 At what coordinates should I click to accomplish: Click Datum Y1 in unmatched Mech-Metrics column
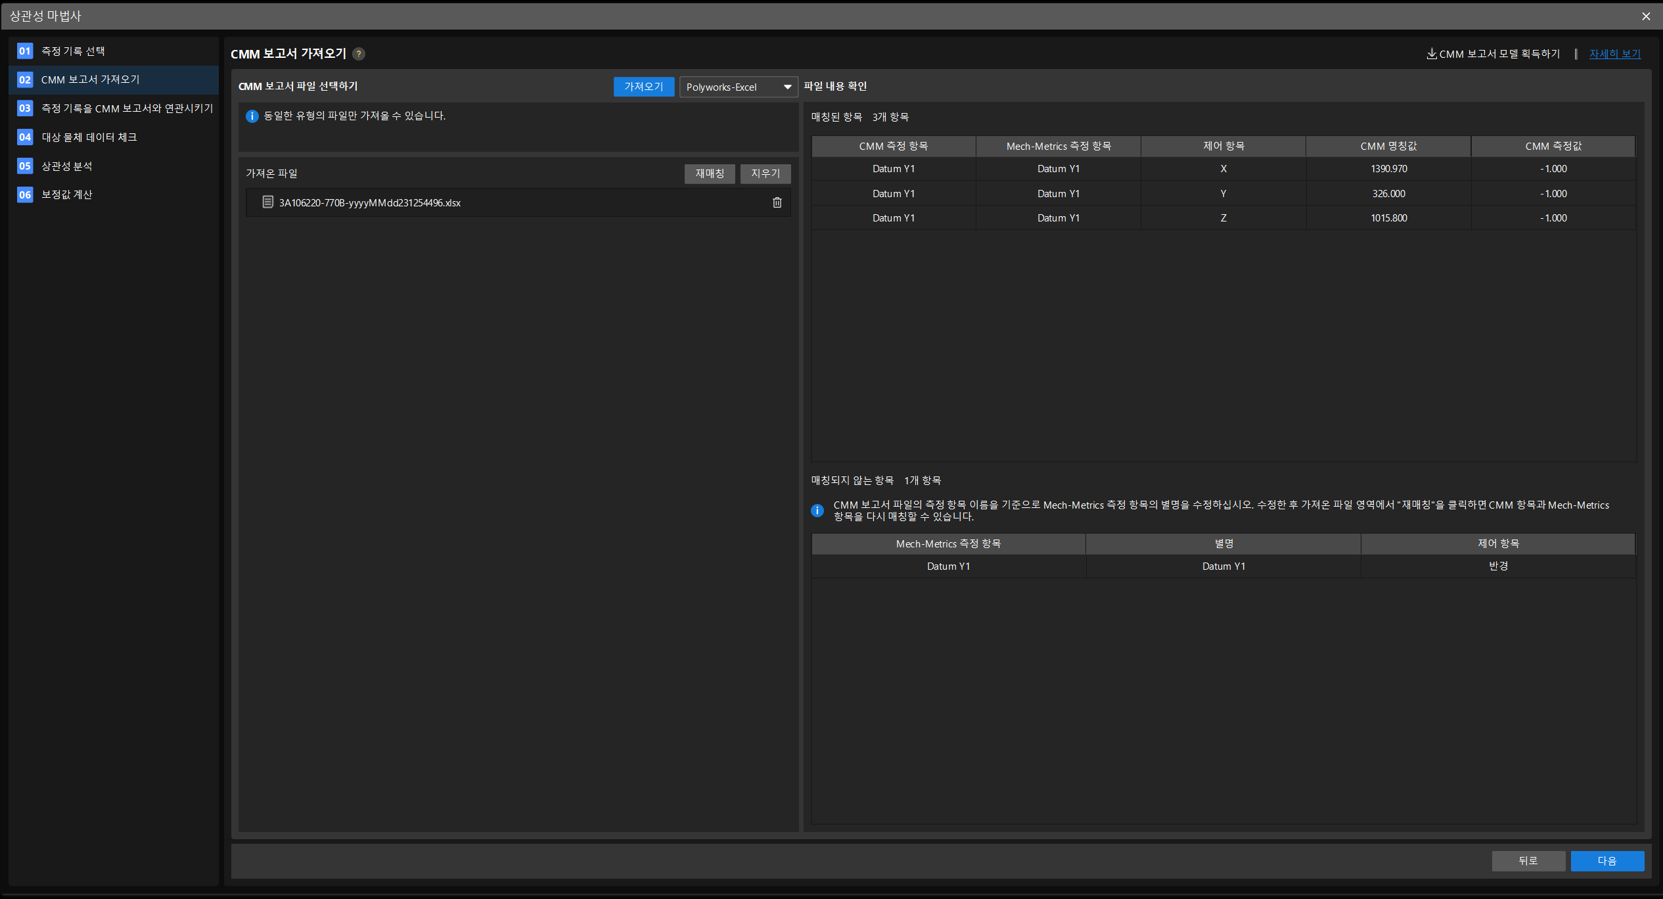point(949,566)
